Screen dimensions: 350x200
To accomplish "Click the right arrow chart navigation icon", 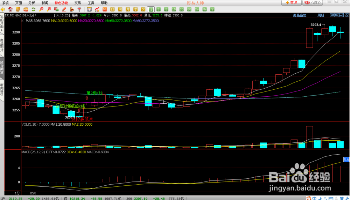I will click(x=337, y=15).
